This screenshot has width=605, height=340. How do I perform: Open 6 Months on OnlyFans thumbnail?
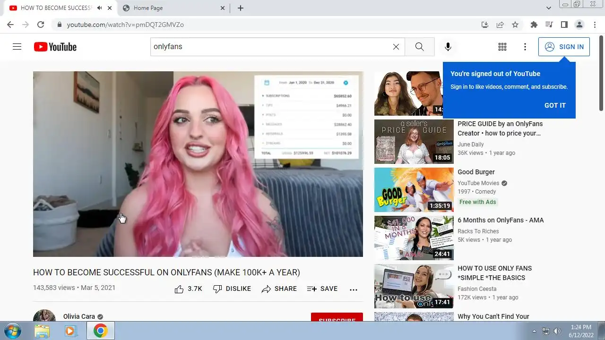414,238
